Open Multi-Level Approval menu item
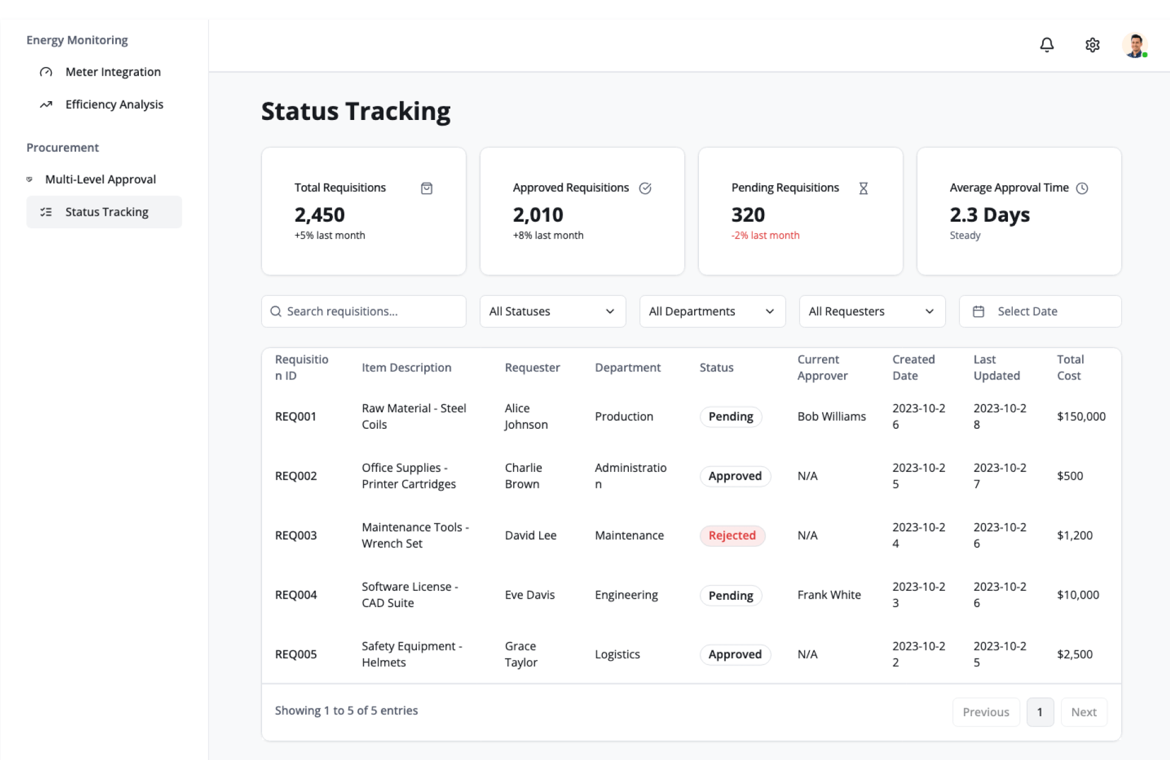 [x=101, y=179]
